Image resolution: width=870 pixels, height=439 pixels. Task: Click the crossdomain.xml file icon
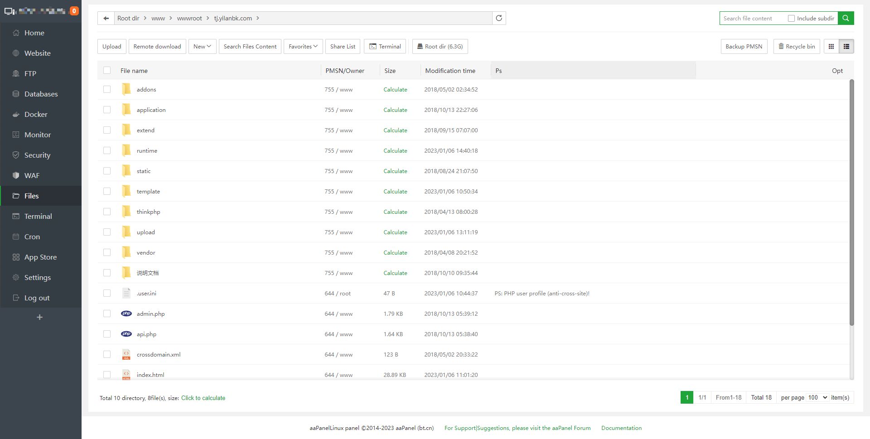pos(126,354)
